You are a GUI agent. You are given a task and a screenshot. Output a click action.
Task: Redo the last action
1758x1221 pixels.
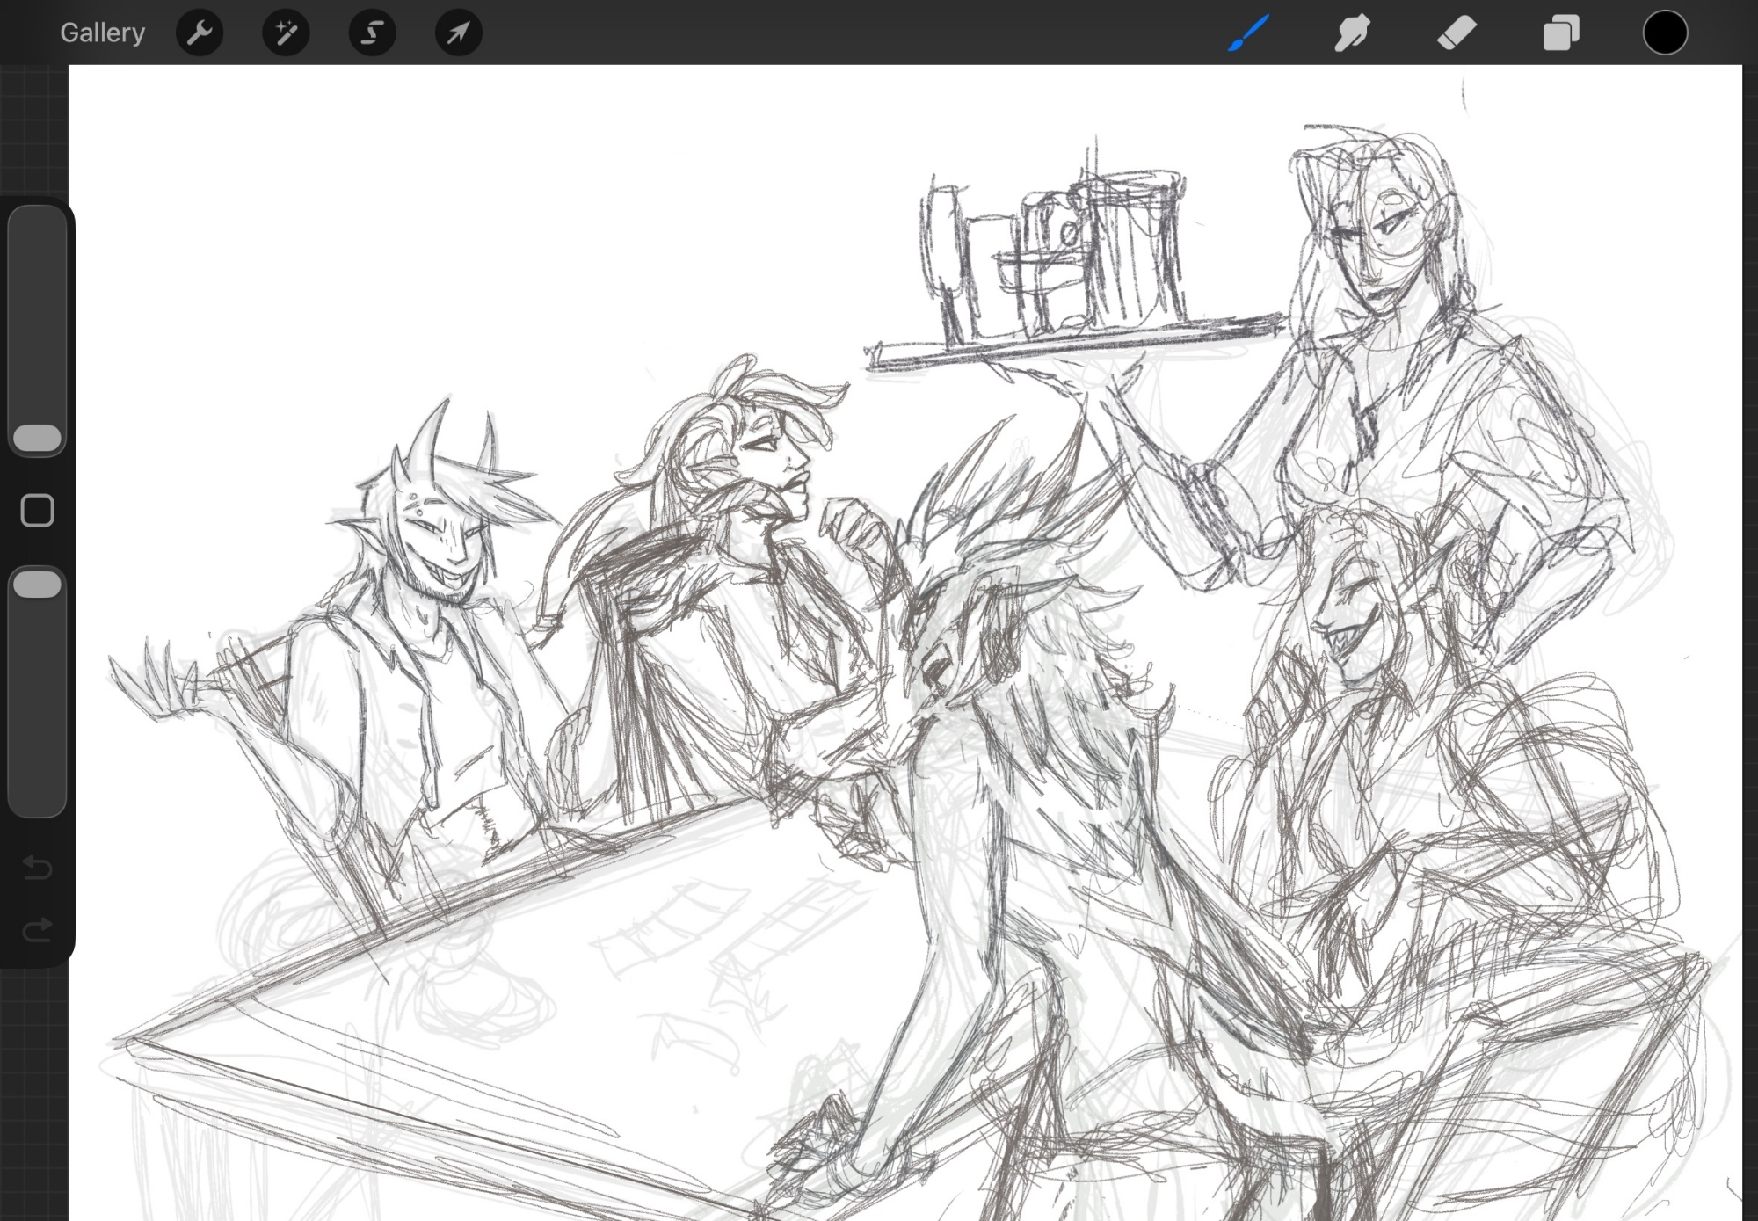pos(37,929)
